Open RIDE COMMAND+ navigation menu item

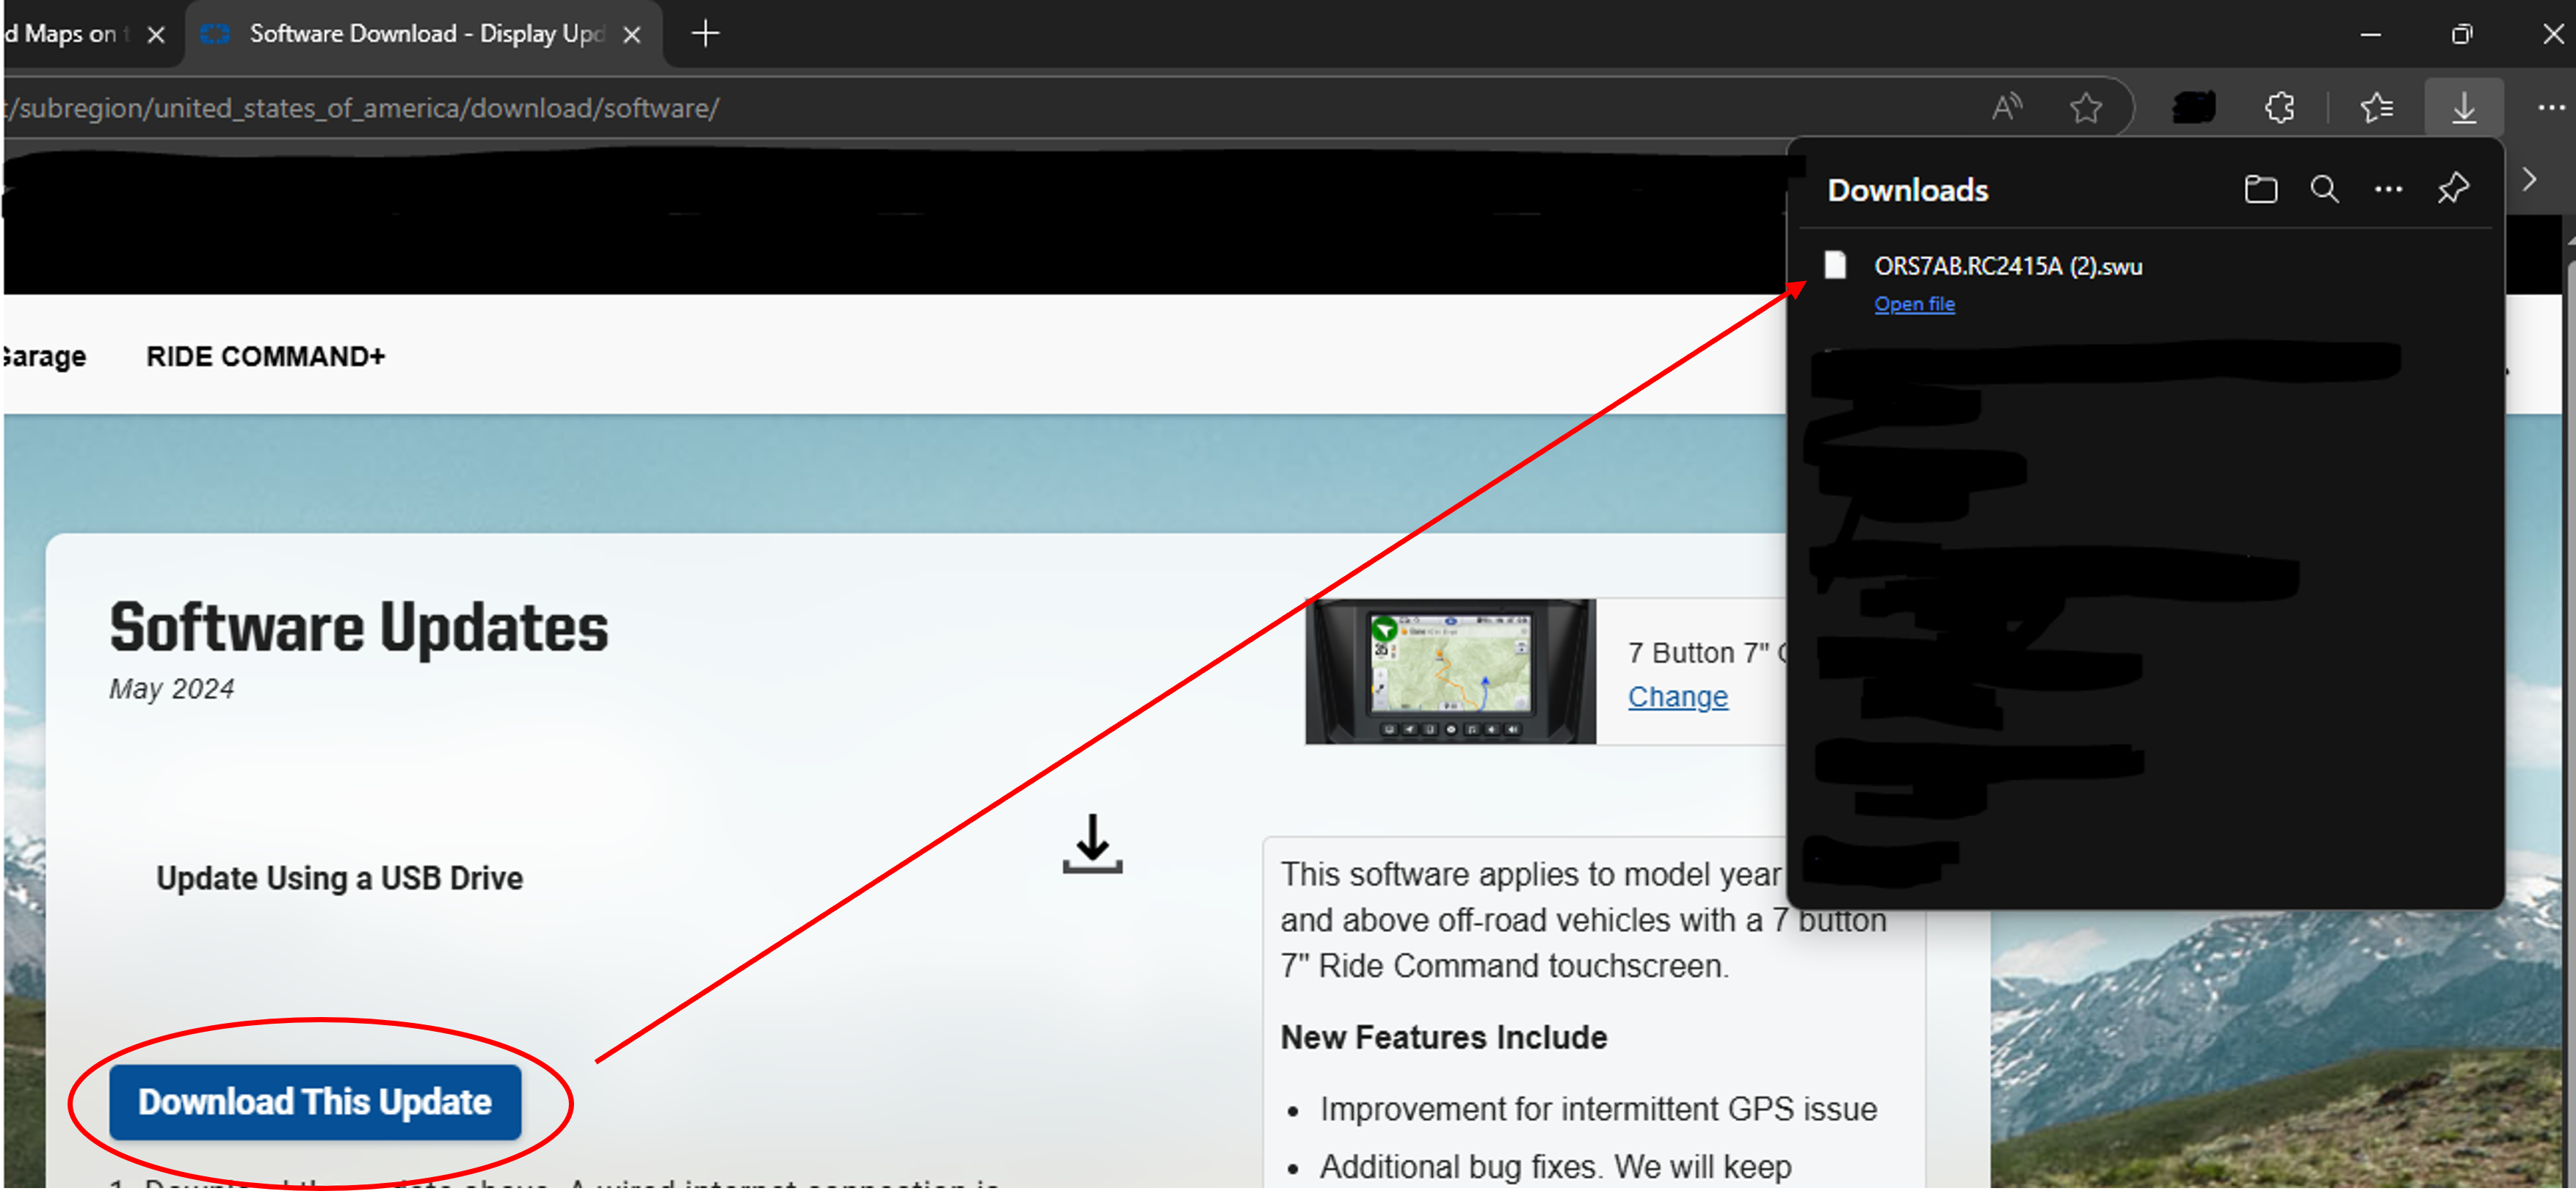265,357
